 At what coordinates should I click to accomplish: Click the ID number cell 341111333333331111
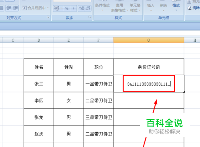pos(149,84)
